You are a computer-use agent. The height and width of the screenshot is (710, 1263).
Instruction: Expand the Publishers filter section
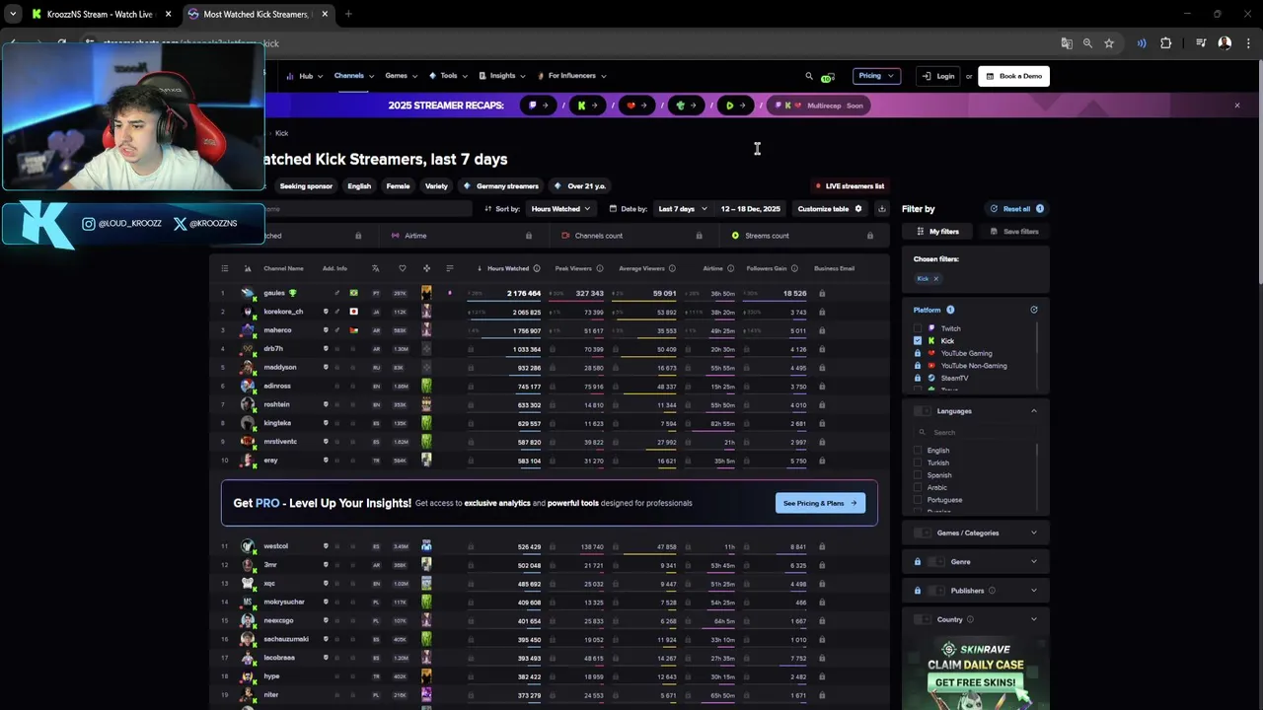tap(1034, 591)
